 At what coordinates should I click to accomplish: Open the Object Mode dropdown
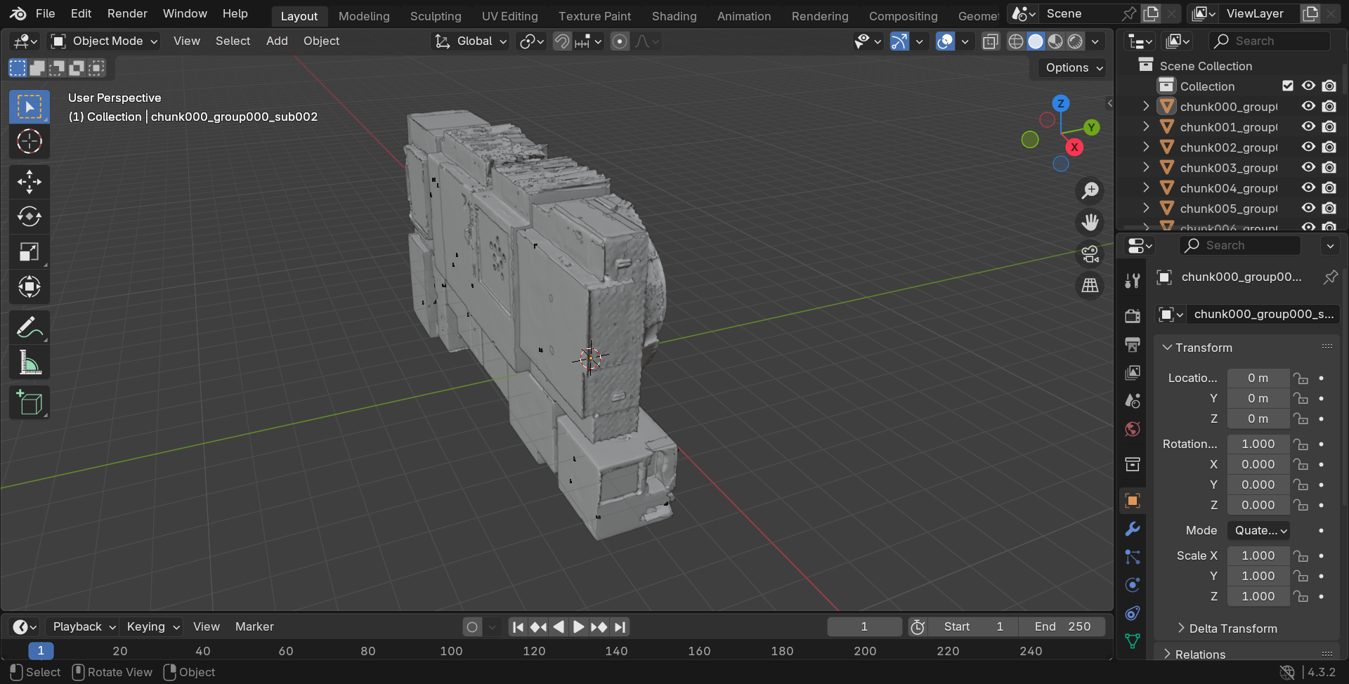click(x=104, y=41)
